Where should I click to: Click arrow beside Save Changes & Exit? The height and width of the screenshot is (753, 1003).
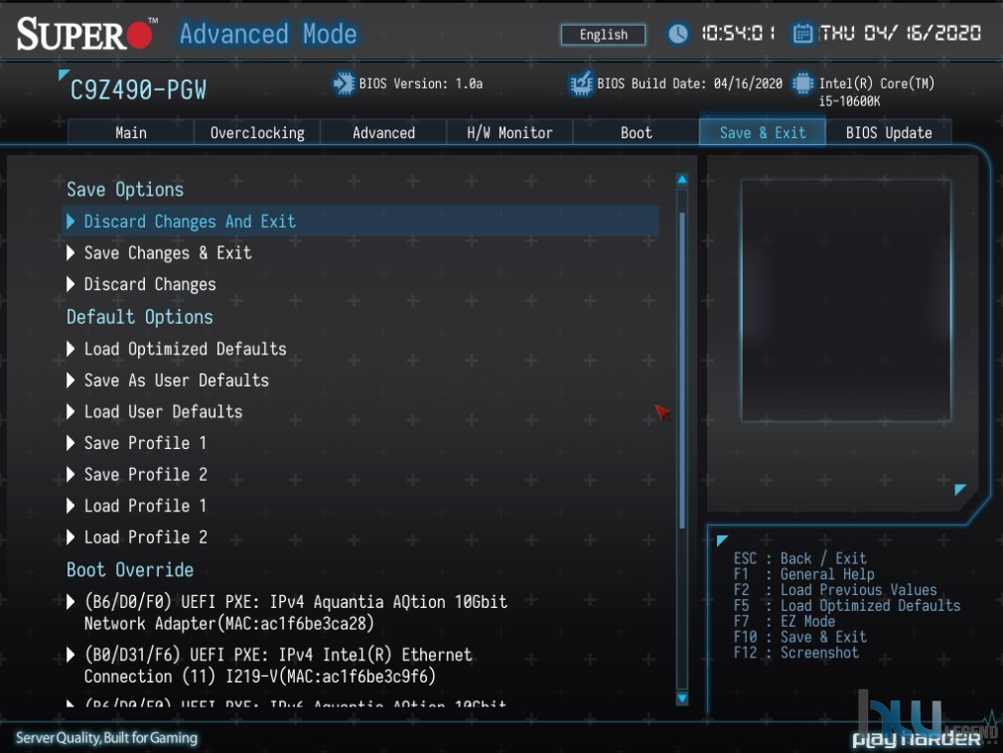click(71, 252)
